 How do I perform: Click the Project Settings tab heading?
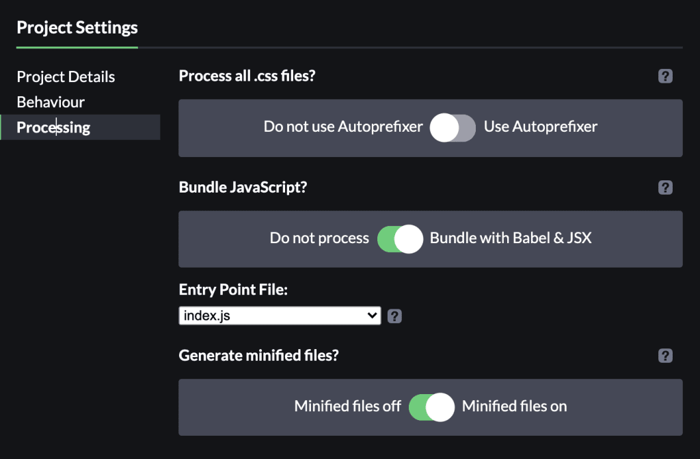coord(77,27)
